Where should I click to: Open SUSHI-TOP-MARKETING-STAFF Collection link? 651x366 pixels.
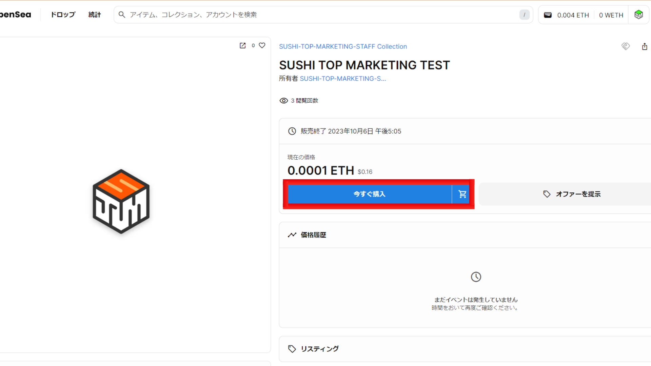[x=343, y=46]
